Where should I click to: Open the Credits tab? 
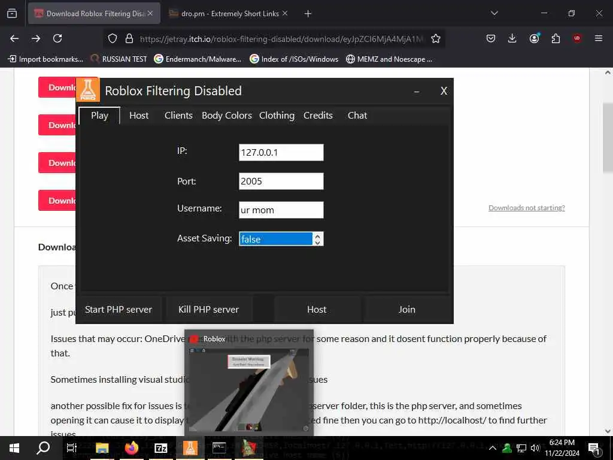click(x=318, y=116)
